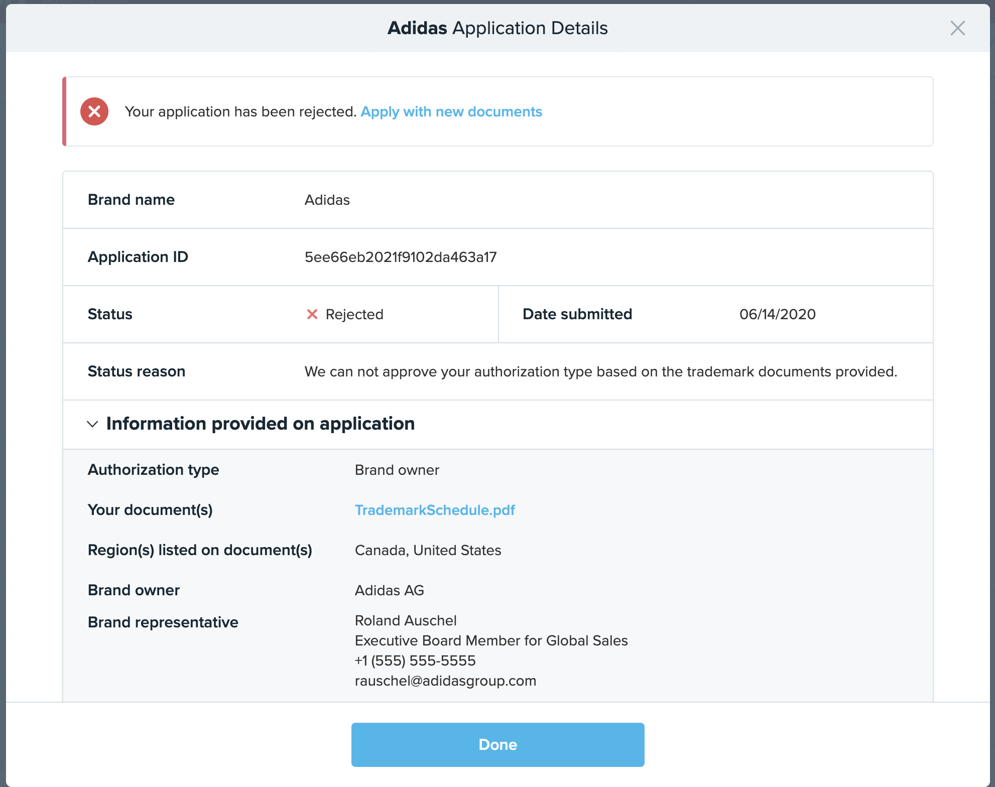Click the rauschel@adidasgroup.com email address
Image resolution: width=995 pixels, height=787 pixels.
[445, 681]
